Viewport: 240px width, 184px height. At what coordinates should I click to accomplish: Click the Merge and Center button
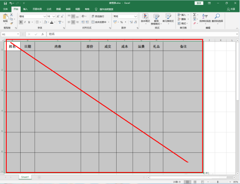tap(99, 22)
